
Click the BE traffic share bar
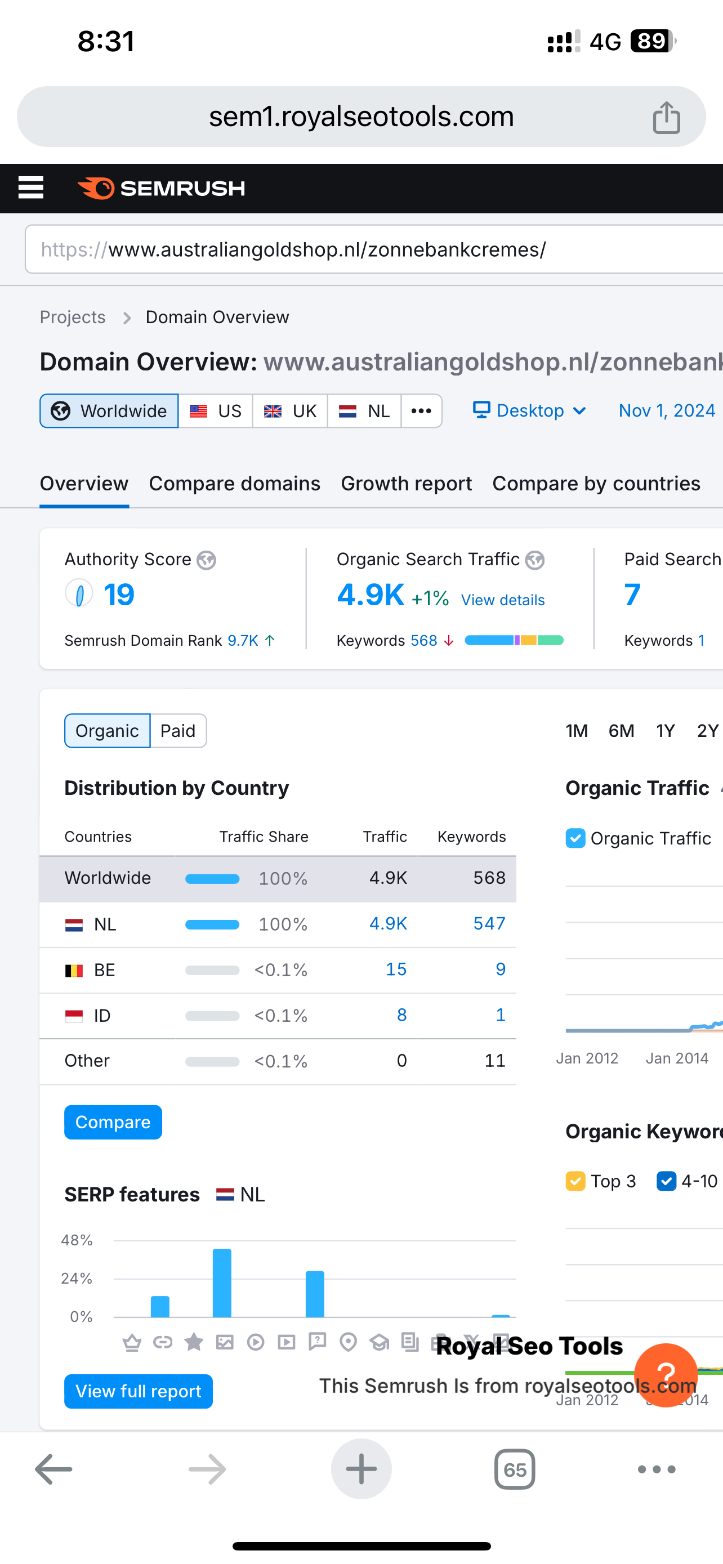(x=212, y=970)
